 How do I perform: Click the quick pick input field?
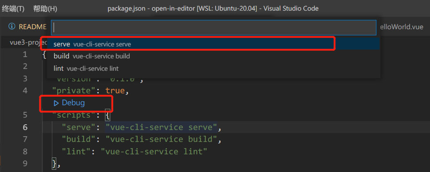click(x=213, y=27)
